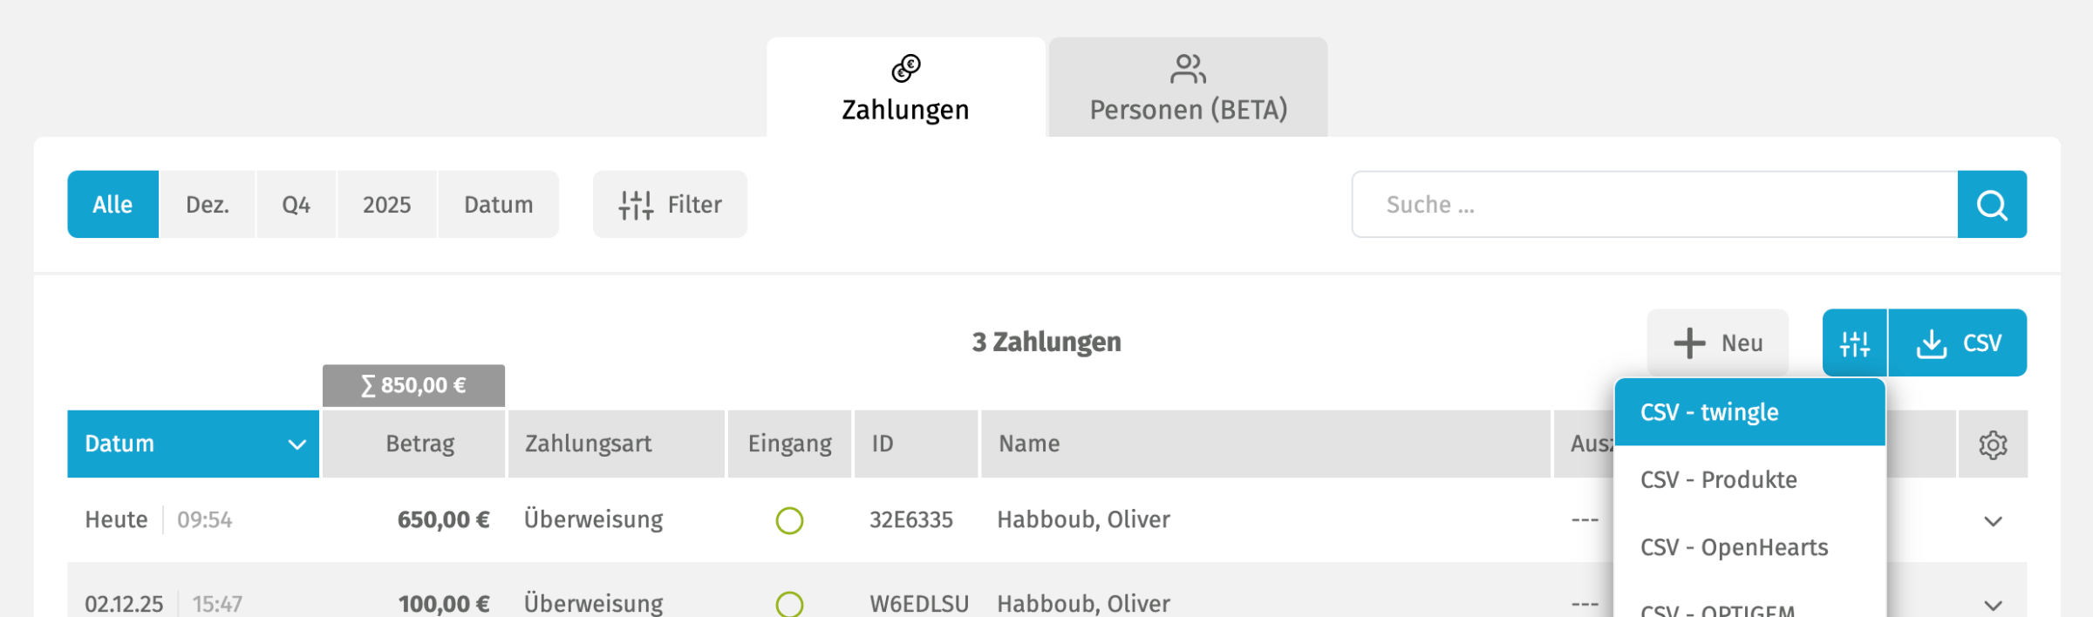This screenshot has width=2093, height=617.
Task: Switch to the Personen (BETA) tab
Action: click(1188, 89)
